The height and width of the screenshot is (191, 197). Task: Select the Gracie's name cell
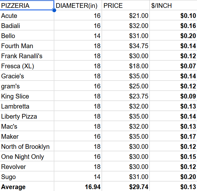click(x=27, y=76)
